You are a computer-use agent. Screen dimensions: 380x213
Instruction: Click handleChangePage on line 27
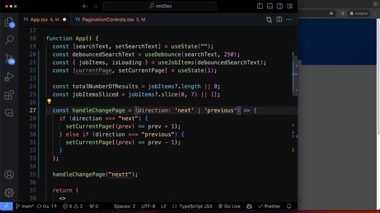tap(99, 111)
